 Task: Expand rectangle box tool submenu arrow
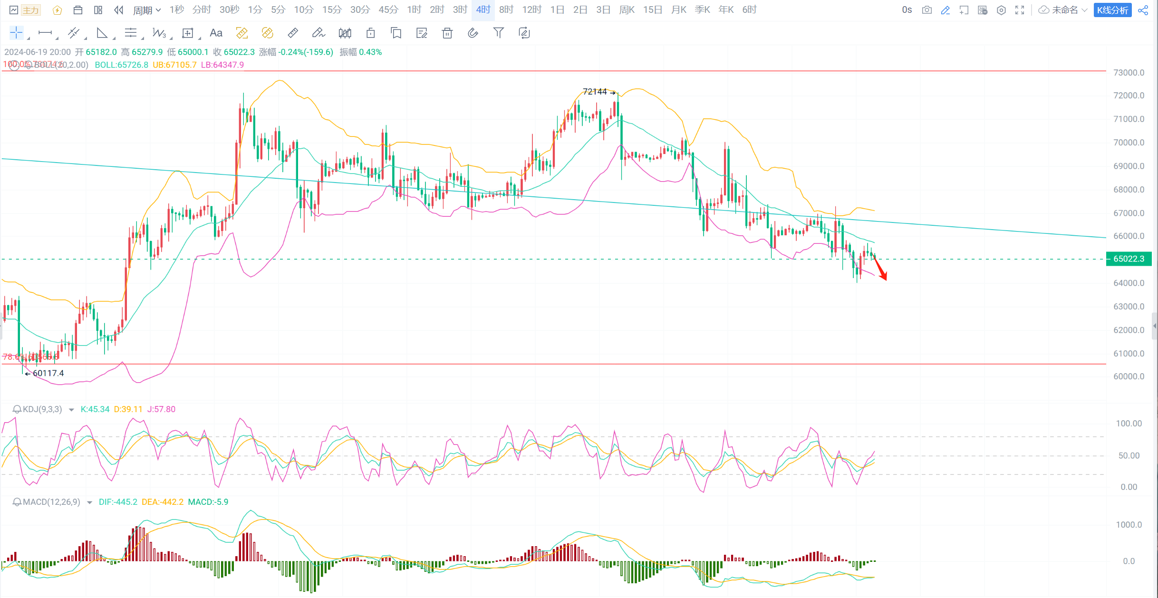[x=199, y=38]
